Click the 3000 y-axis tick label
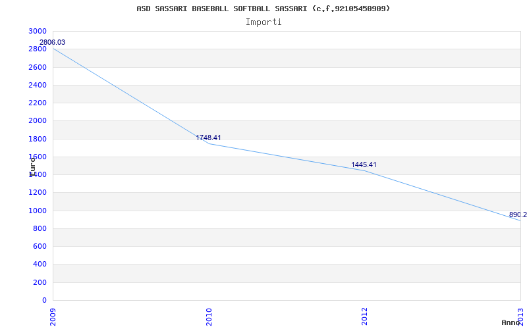The height and width of the screenshot is (329, 527). pyautogui.click(x=38, y=31)
